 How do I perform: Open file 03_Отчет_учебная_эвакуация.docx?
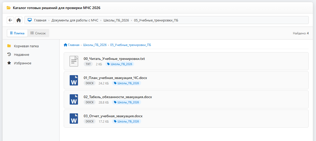pyautogui.click(x=186, y=119)
